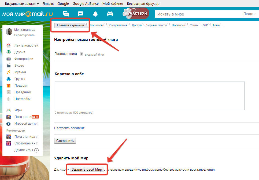Switch to Доступ tab

coord(136,25)
